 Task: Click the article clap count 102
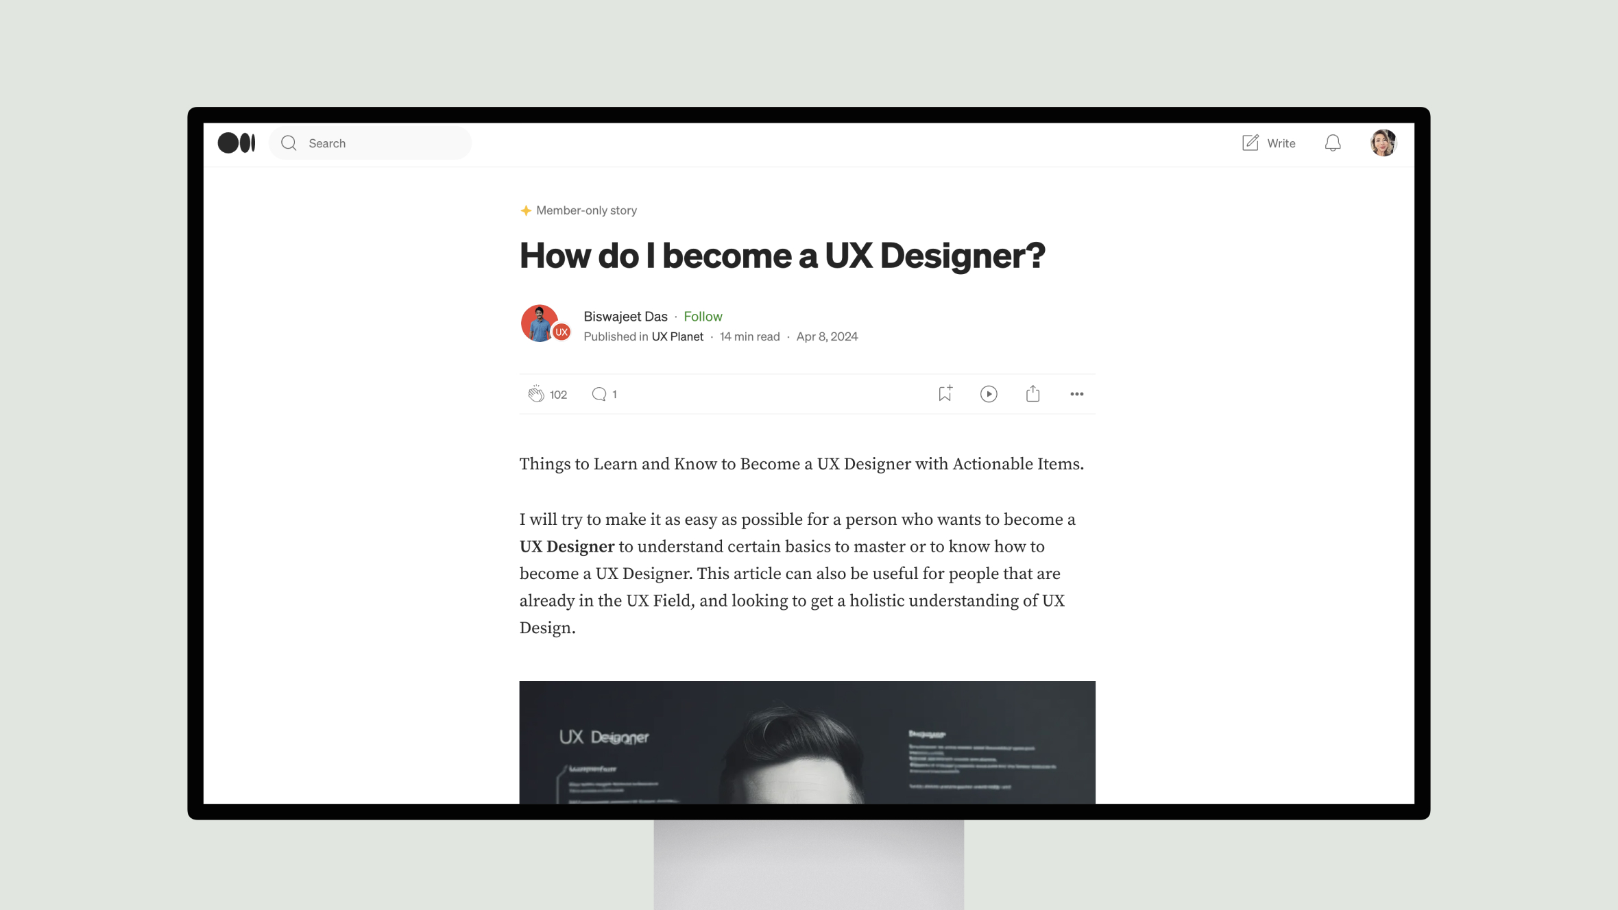(x=558, y=393)
